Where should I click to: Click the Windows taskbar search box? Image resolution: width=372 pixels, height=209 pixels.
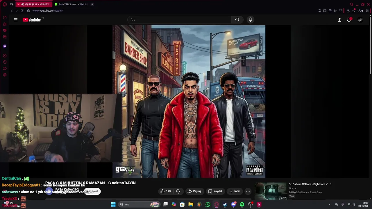(x=140, y=204)
